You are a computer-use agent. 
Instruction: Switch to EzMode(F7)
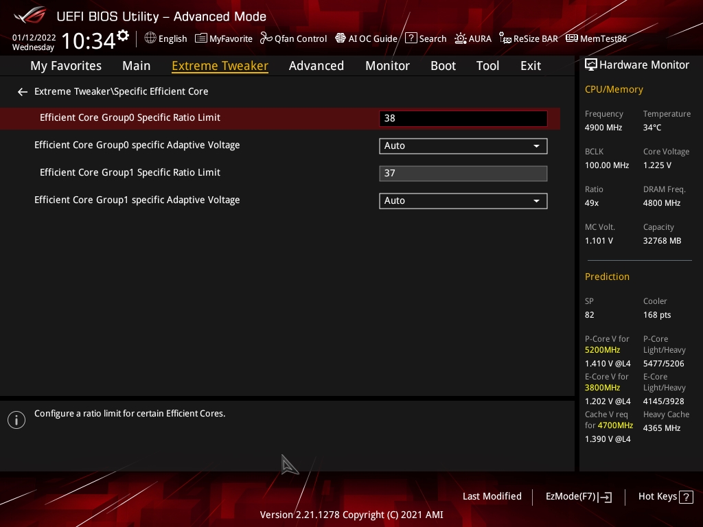coord(578,496)
